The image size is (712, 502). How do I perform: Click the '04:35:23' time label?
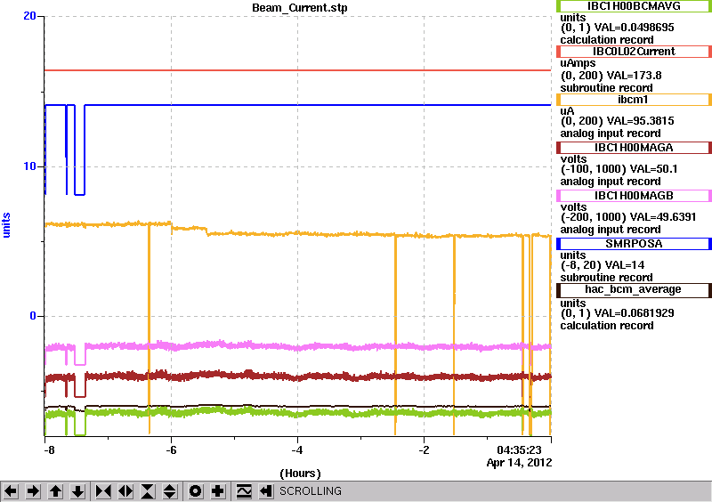[x=519, y=450]
